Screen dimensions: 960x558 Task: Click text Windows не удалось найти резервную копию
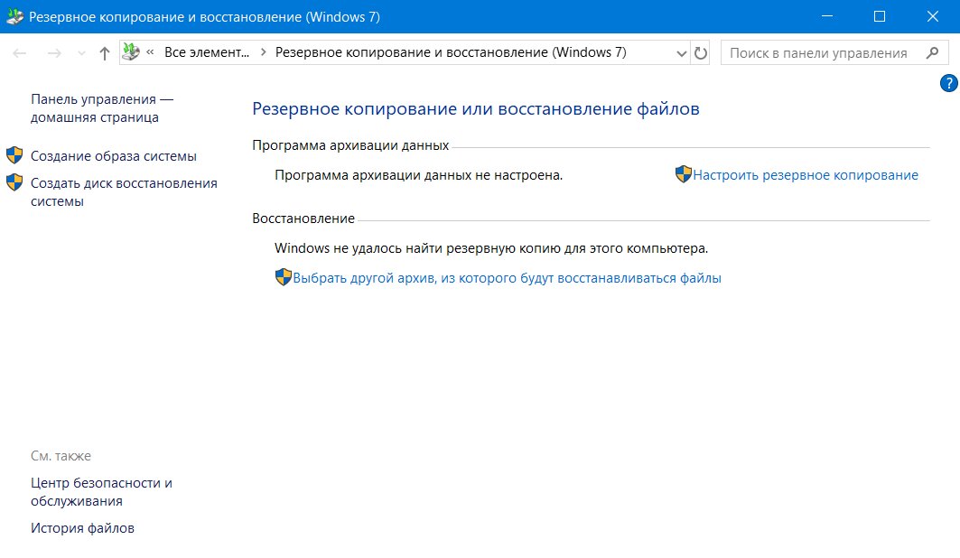coord(491,248)
